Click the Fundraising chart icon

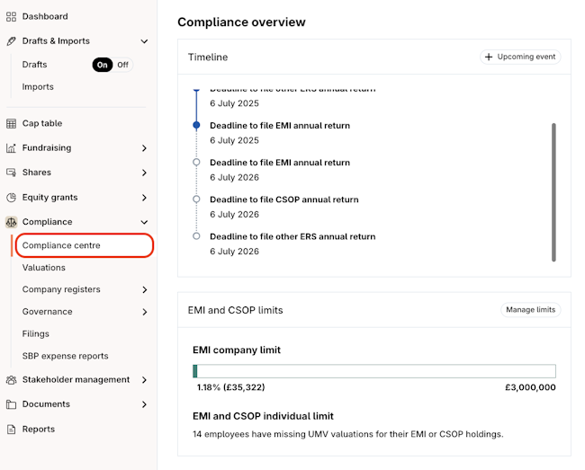pyautogui.click(x=12, y=147)
